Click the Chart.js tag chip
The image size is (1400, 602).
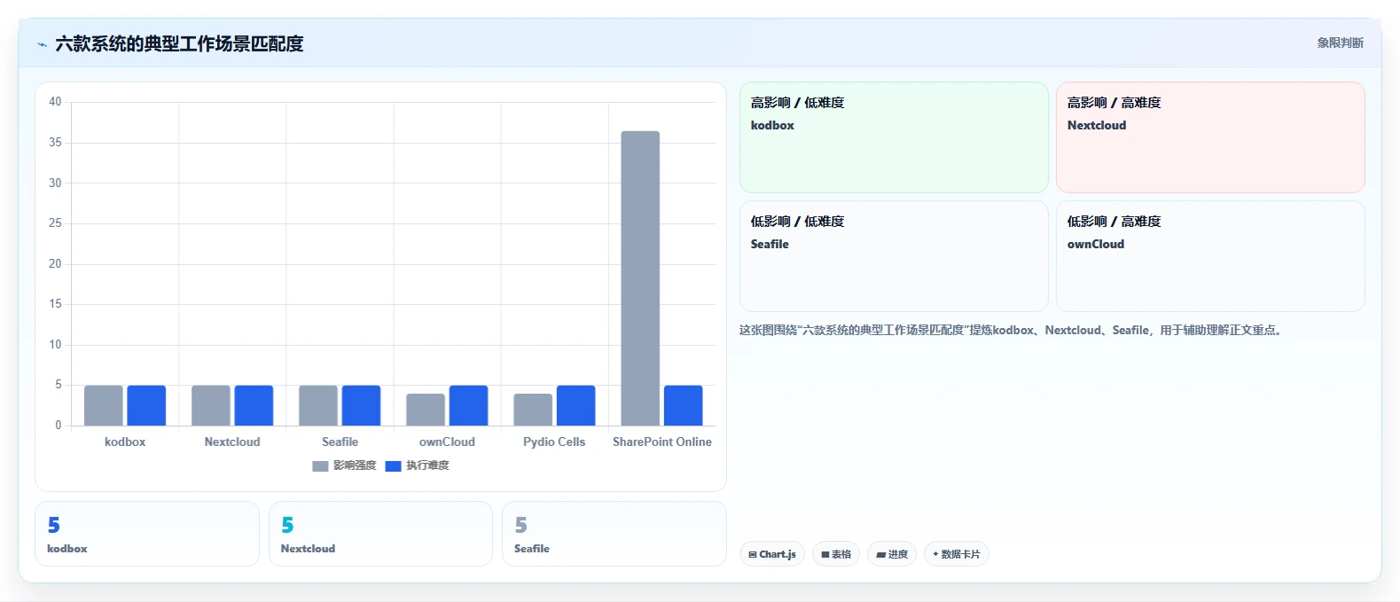click(x=772, y=554)
